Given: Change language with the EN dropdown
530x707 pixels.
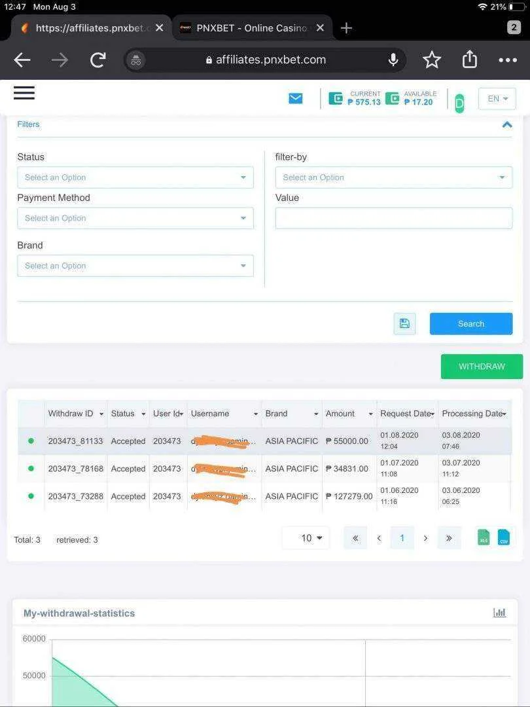Looking at the screenshot, I should click(497, 98).
